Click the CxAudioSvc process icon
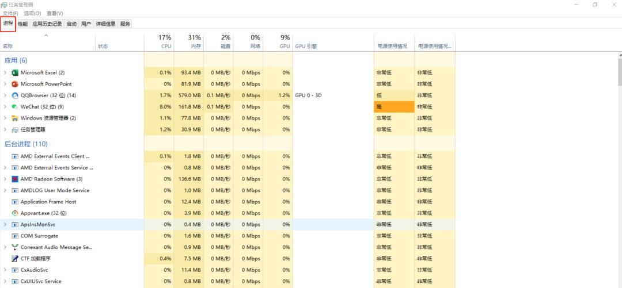Image resolution: width=622 pixels, height=288 pixels. tap(15, 270)
